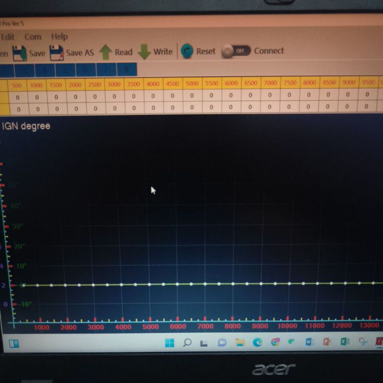This screenshot has width=383, height=383.
Task: Open the Snipping Tool taskbar icon
Action: (x=363, y=341)
